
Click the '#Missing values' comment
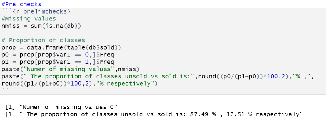pyautogui.click(x=29, y=19)
